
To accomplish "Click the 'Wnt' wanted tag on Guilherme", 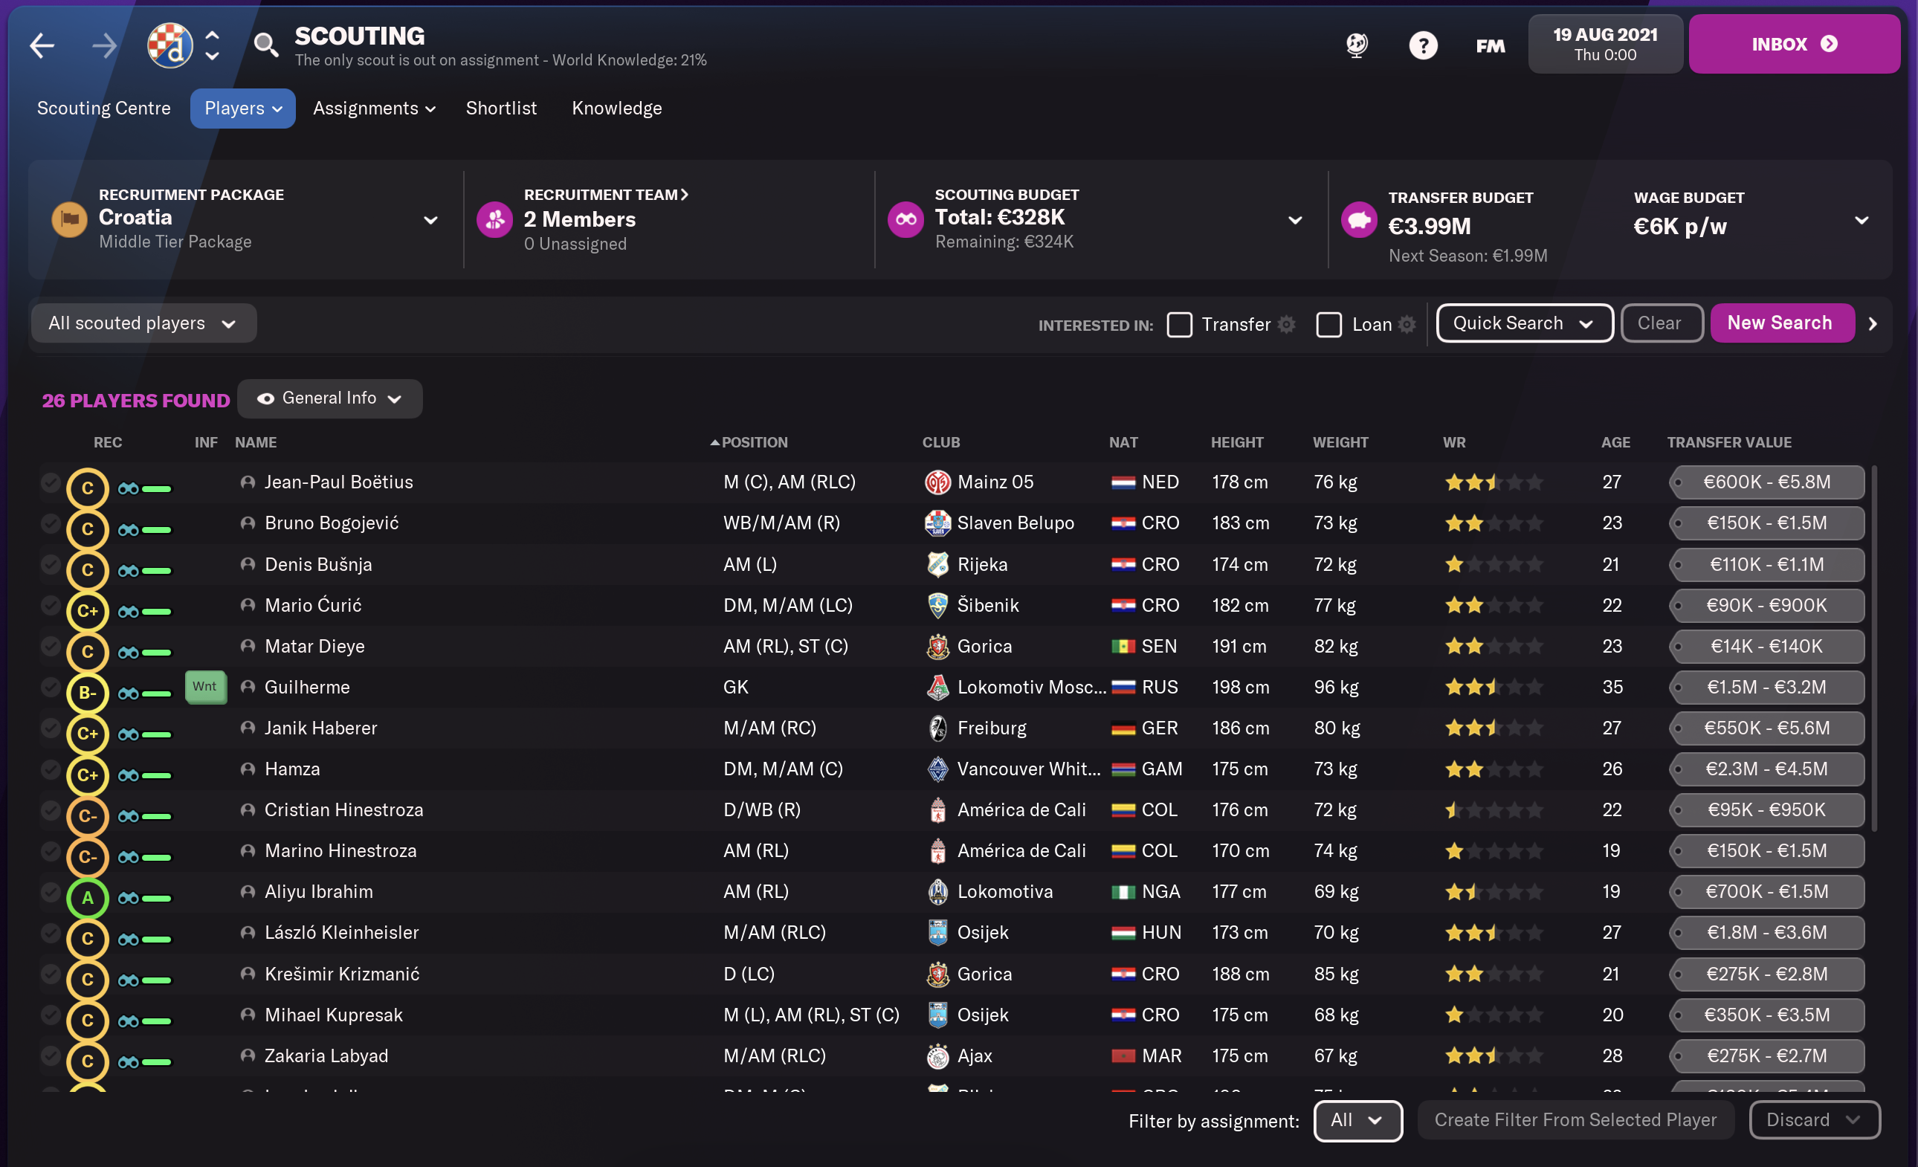I will 204,687.
